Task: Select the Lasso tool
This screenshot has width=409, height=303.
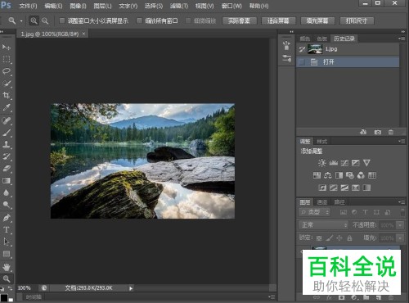Action: tap(6, 71)
